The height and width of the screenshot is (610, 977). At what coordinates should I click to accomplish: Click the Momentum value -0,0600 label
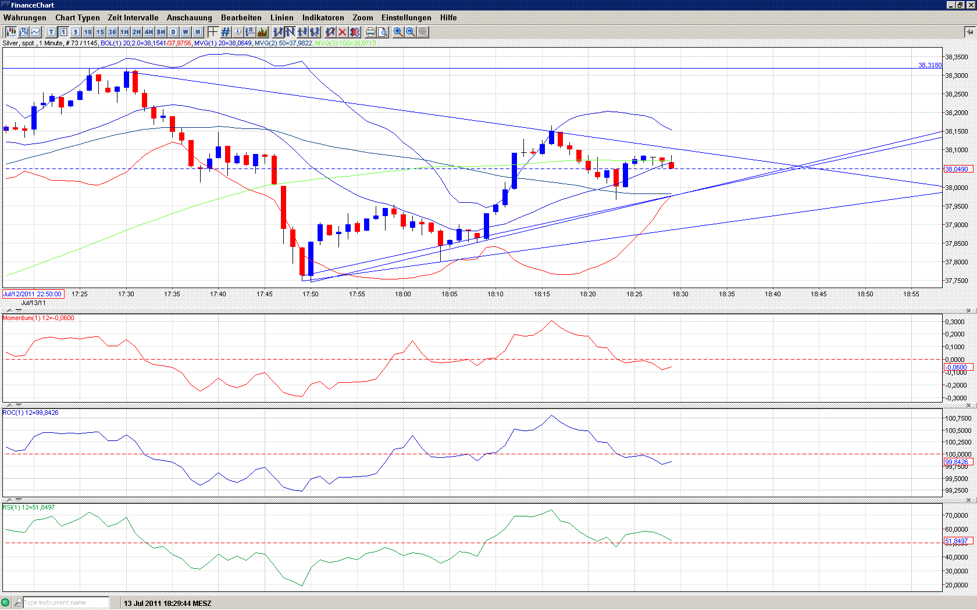point(957,367)
